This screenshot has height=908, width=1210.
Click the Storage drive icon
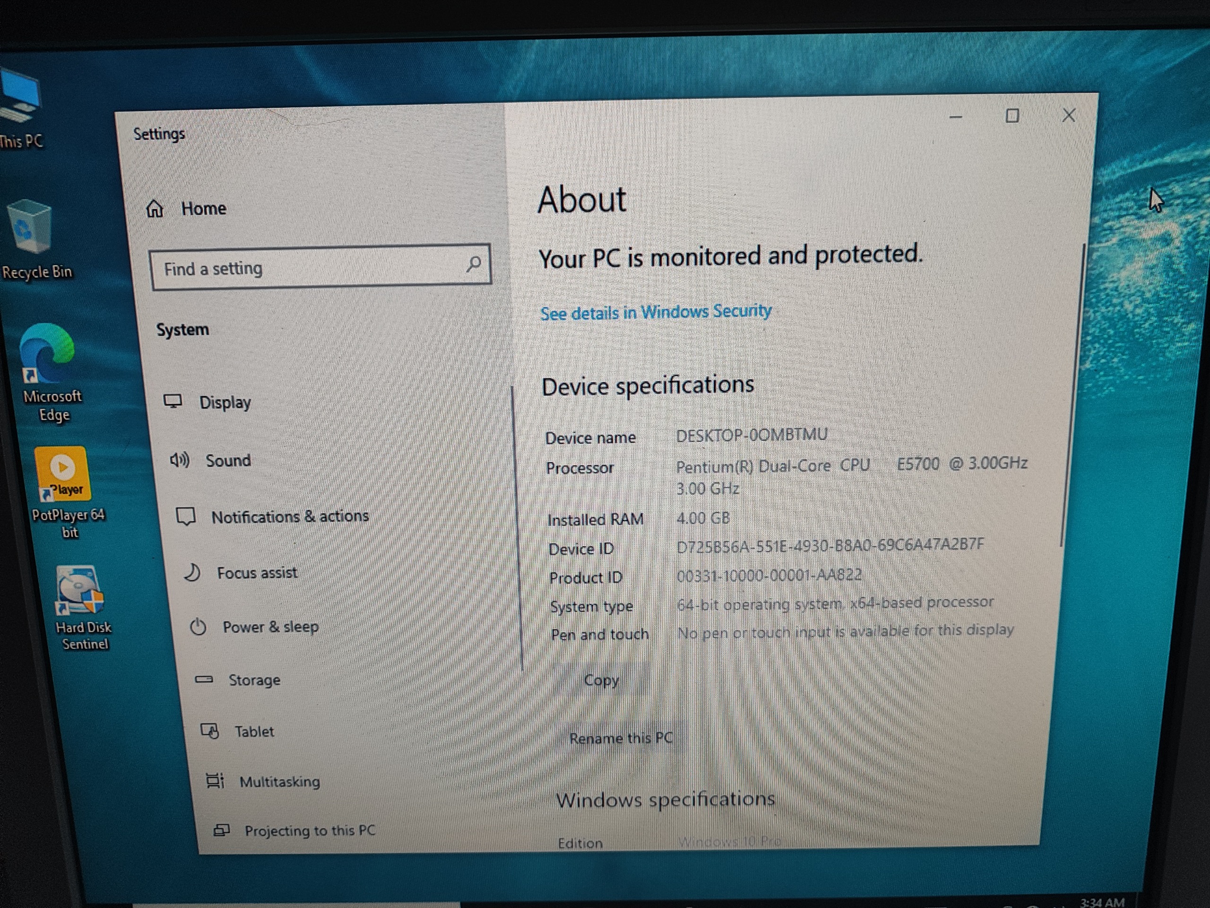point(204,679)
